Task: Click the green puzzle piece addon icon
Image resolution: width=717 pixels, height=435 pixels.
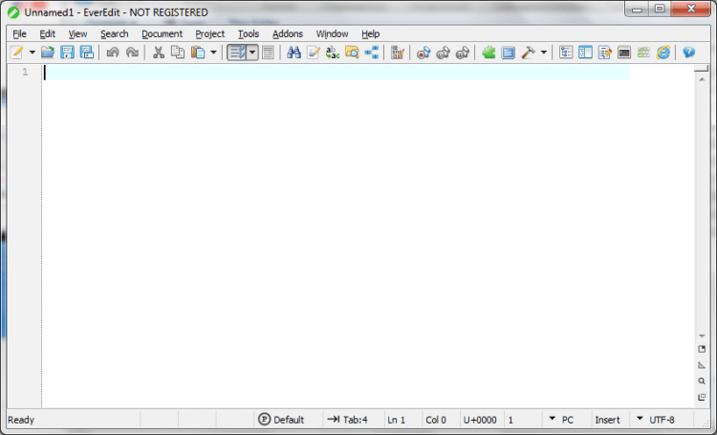Action: 489,53
